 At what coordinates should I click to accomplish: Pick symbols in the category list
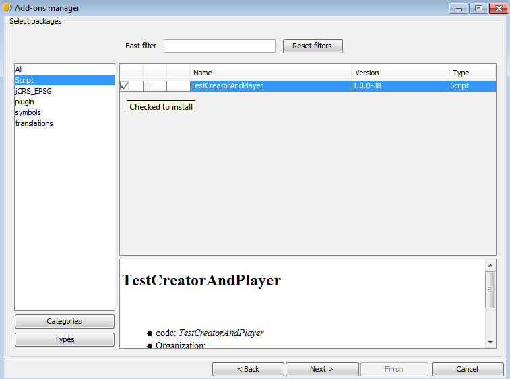click(28, 112)
